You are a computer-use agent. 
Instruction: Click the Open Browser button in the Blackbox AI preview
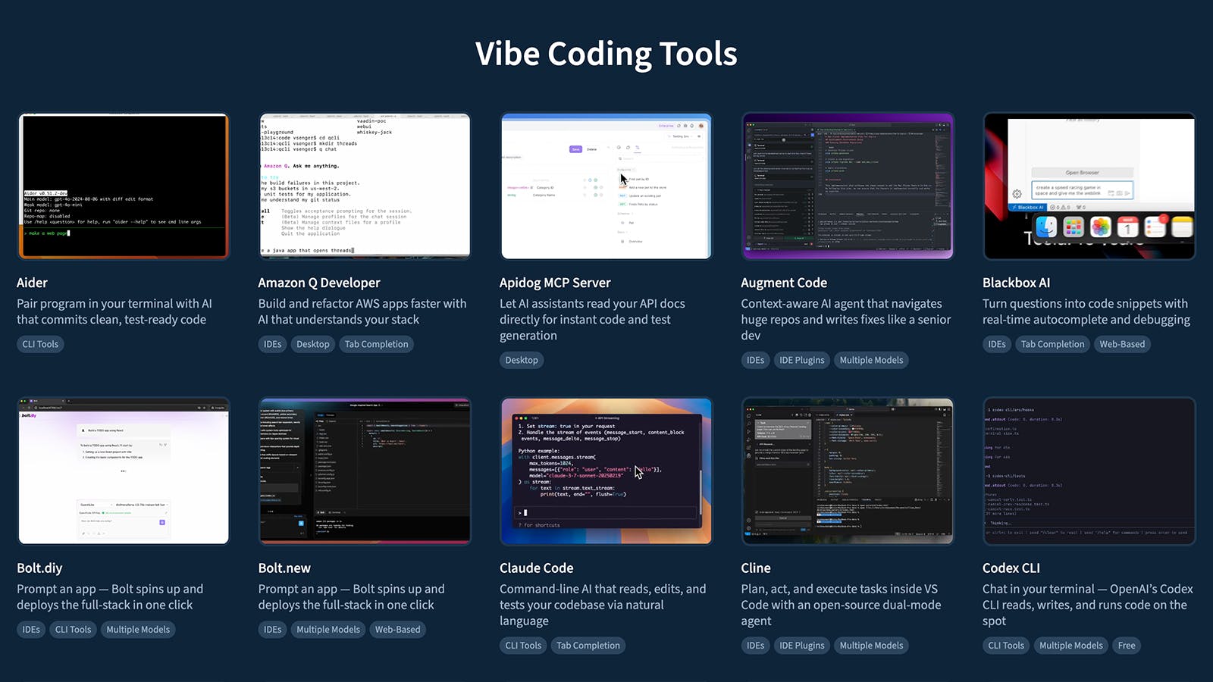pos(1083,172)
